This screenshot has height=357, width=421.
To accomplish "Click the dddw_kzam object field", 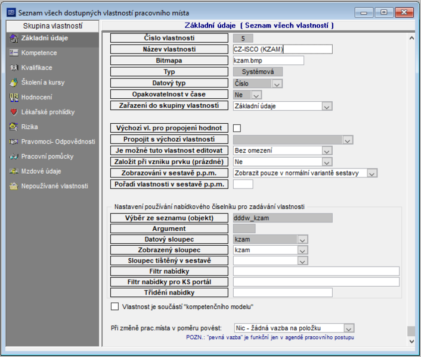I will [283, 218].
